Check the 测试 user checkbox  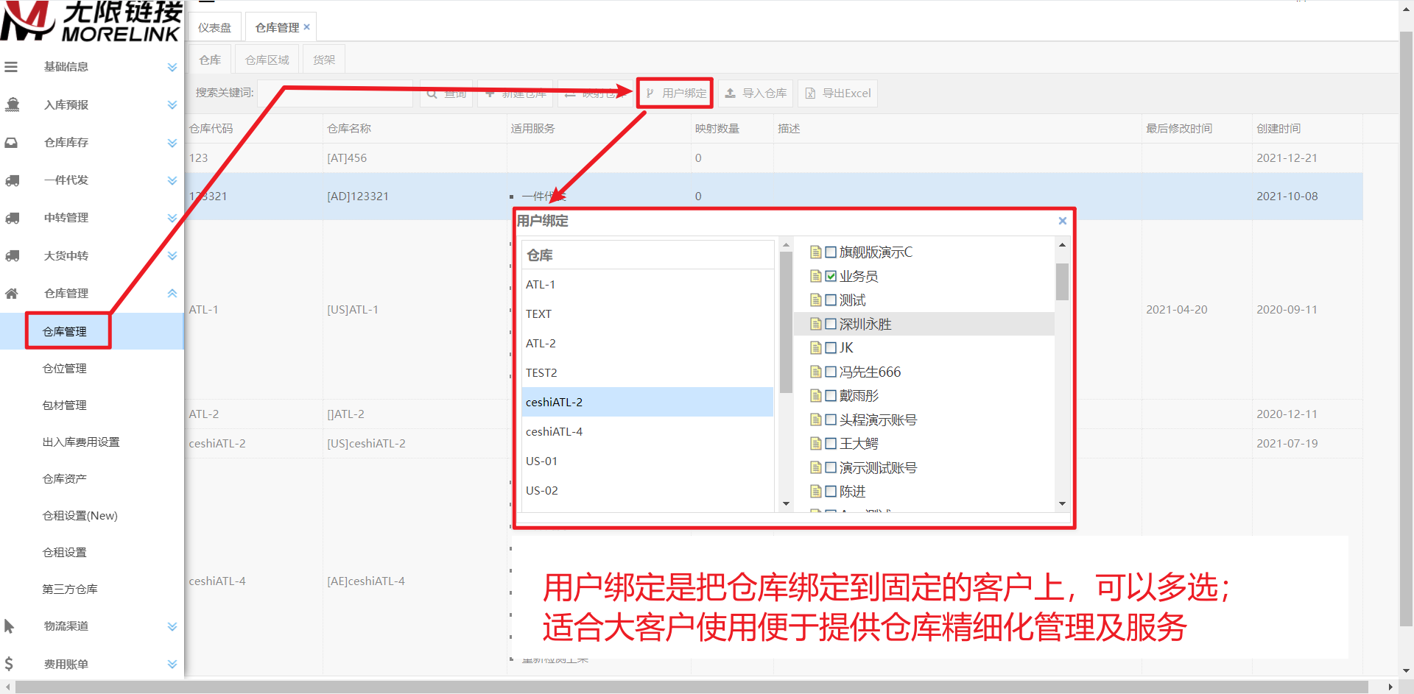point(831,300)
